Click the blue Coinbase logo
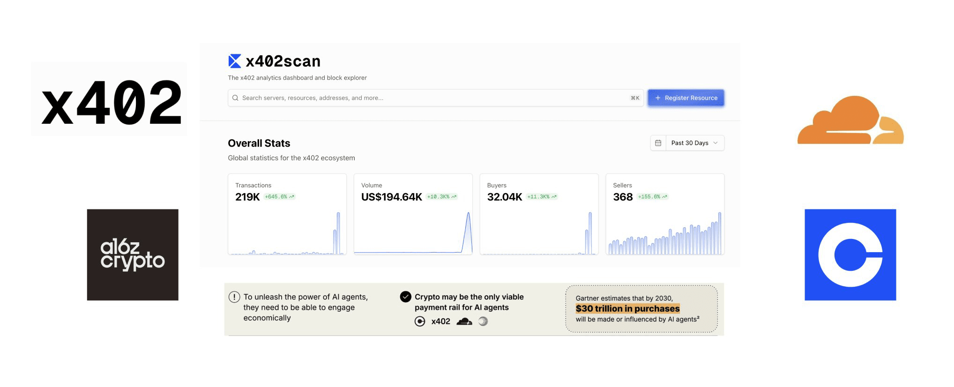This screenshot has width=954, height=387. point(850,254)
